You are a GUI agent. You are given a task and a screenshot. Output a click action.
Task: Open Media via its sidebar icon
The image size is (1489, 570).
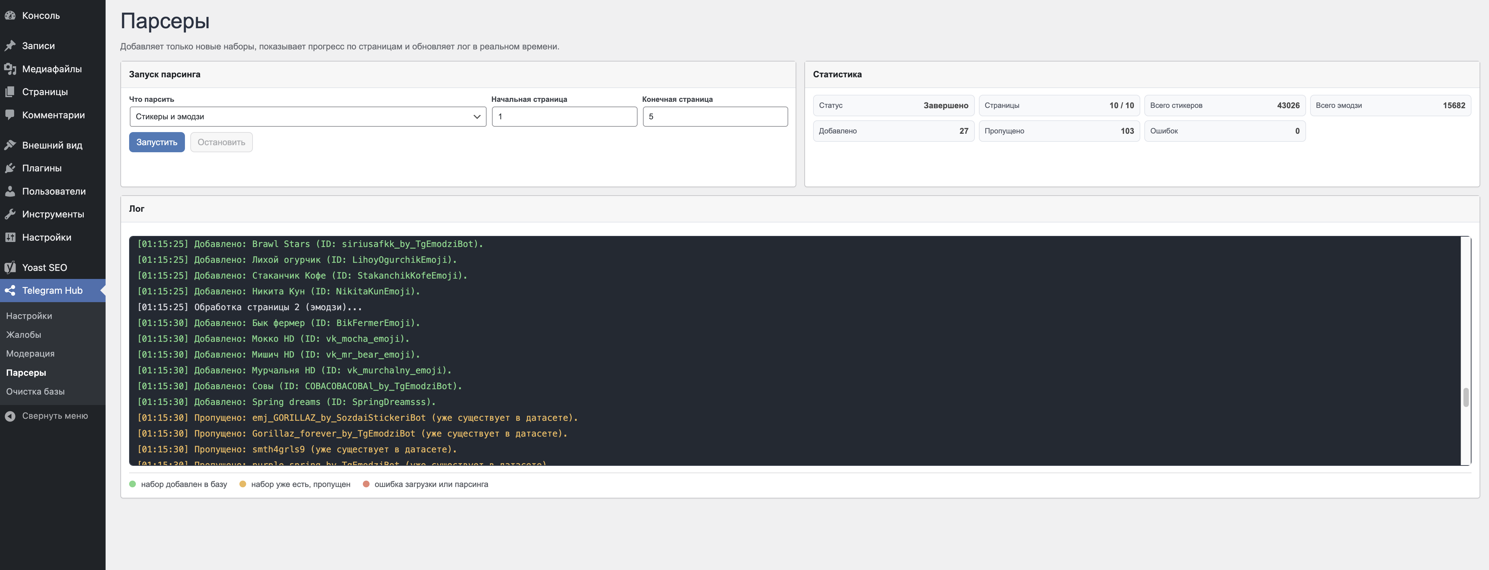[x=10, y=69]
